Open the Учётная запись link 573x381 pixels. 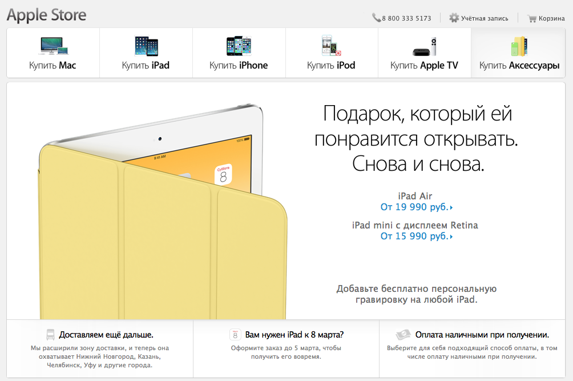485,18
